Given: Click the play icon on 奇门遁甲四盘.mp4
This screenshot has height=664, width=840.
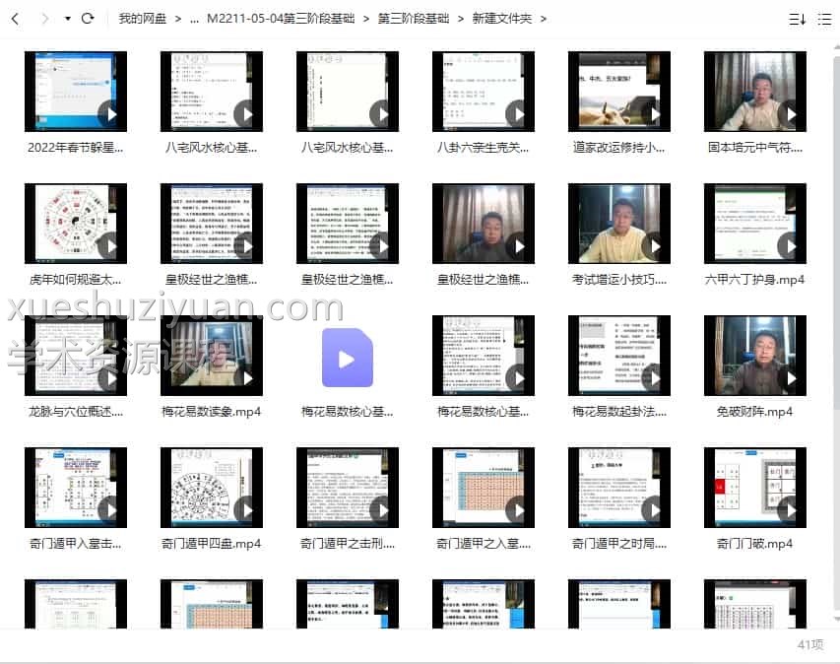Looking at the screenshot, I should (x=245, y=510).
